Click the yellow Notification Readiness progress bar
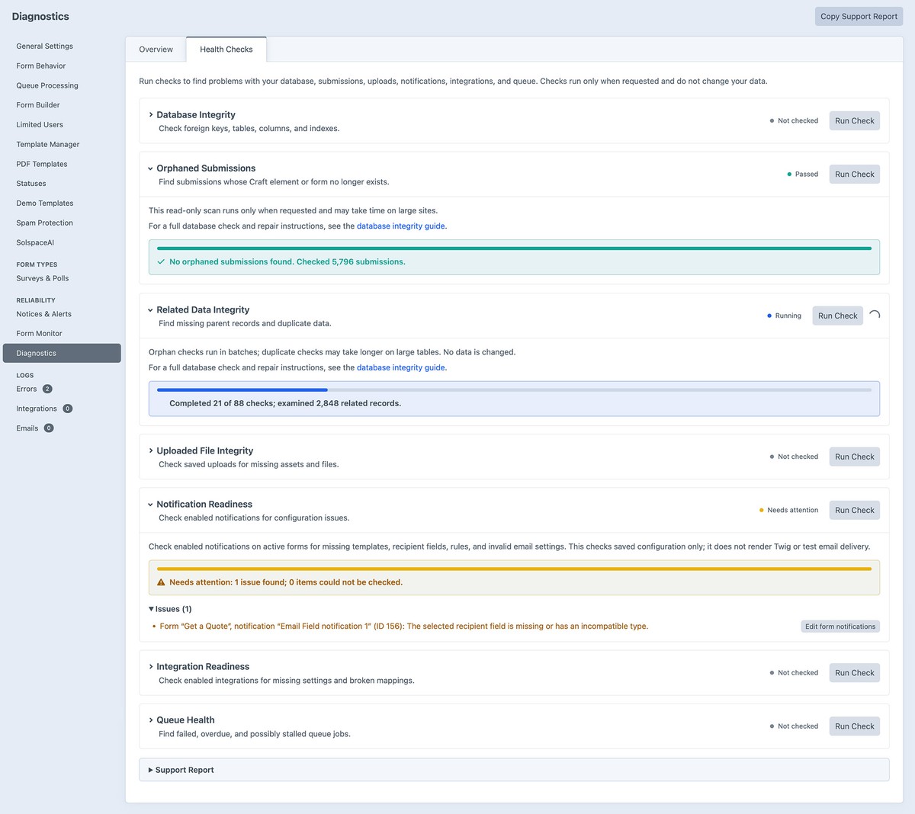 coord(514,569)
